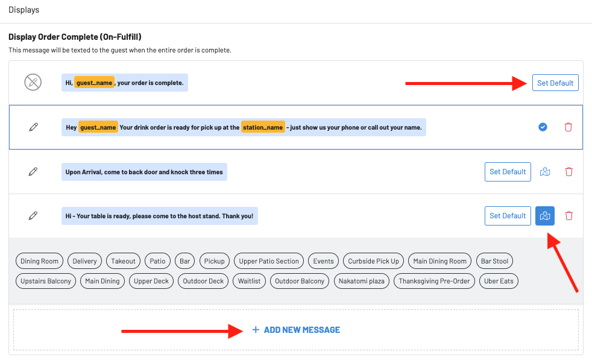Click the station_name variable placeholder
Viewport: 592px width, 360px height.
point(263,127)
